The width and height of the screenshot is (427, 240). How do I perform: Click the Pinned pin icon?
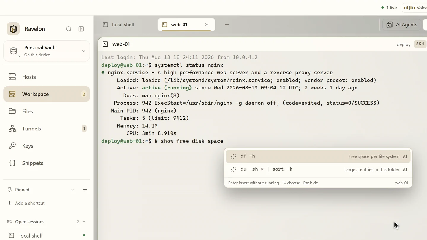tap(9, 190)
